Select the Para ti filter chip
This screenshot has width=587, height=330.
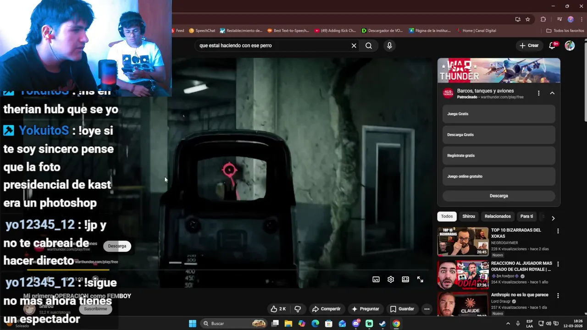pyautogui.click(x=526, y=216)
